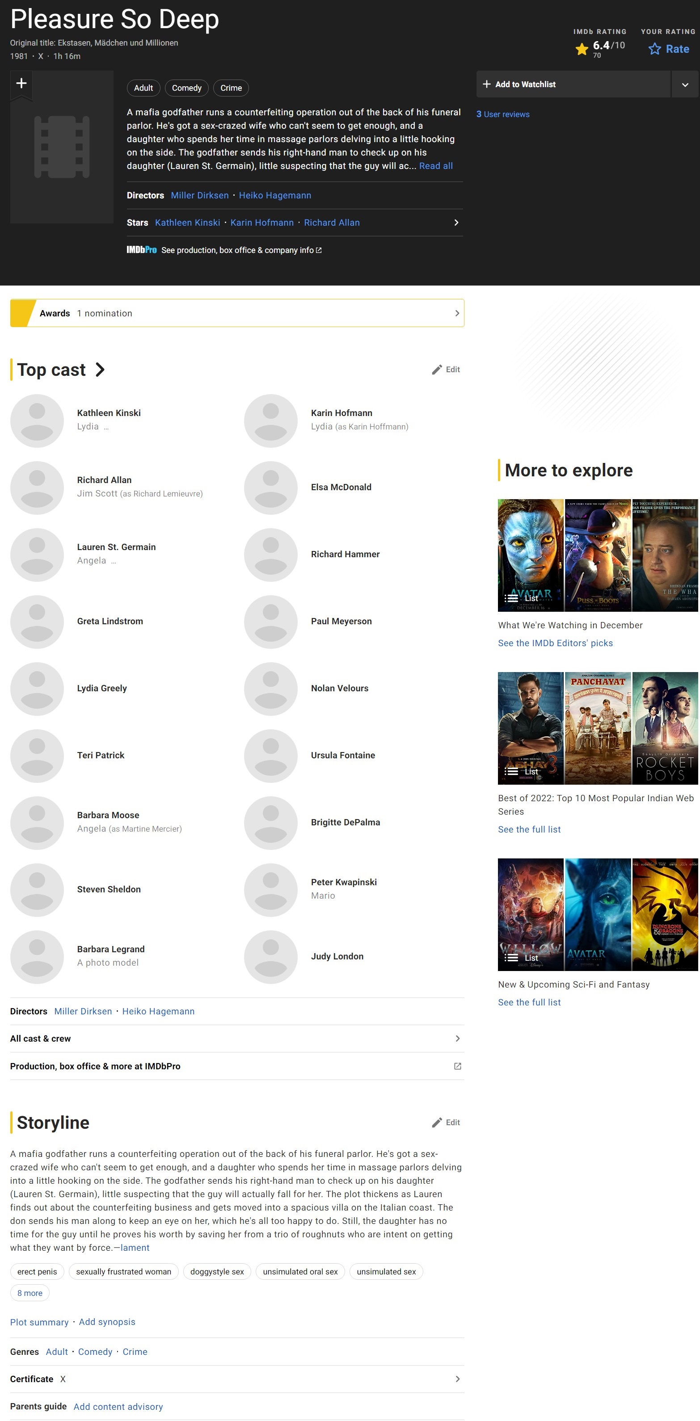Click Judy London avatar placeholder
This screenshot has width=700, height=1421.
(x=271, y=957)
